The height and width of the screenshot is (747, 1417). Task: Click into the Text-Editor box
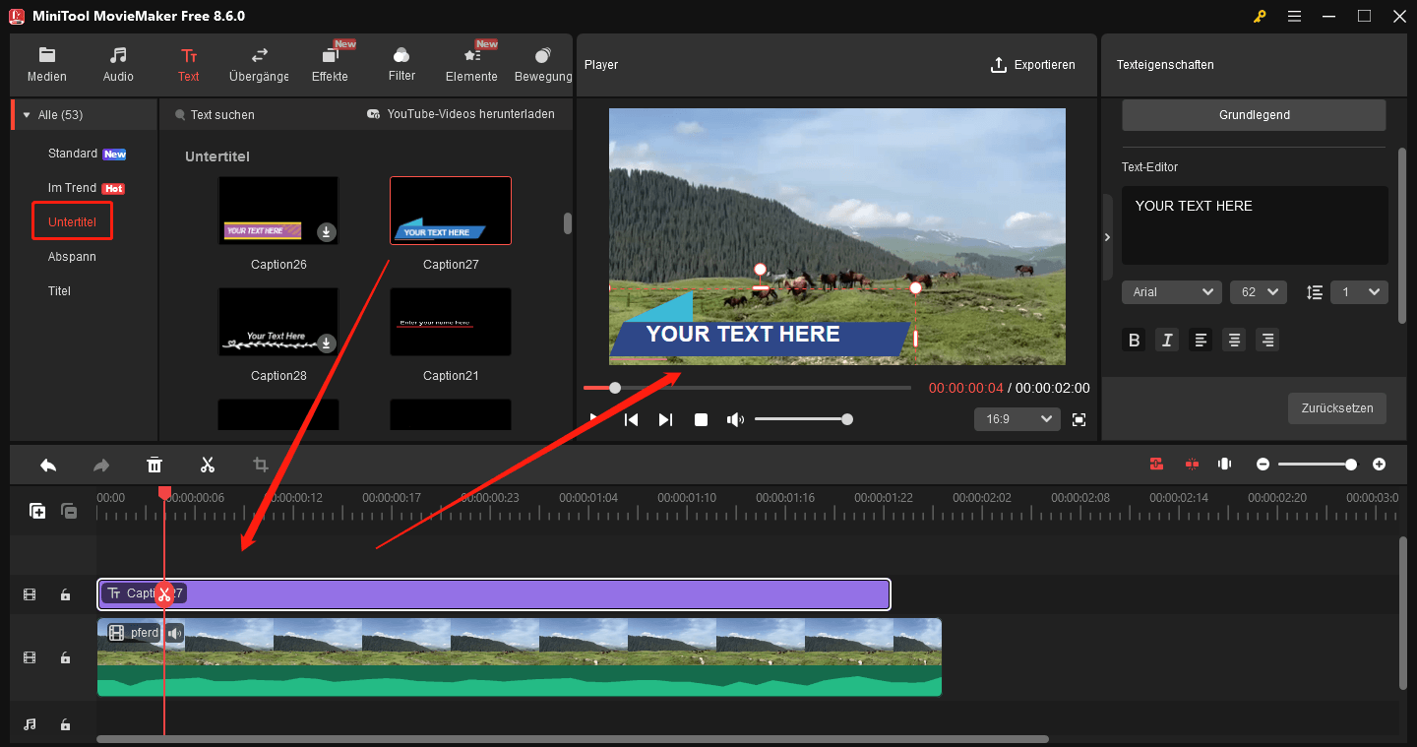click(1255, 225)
